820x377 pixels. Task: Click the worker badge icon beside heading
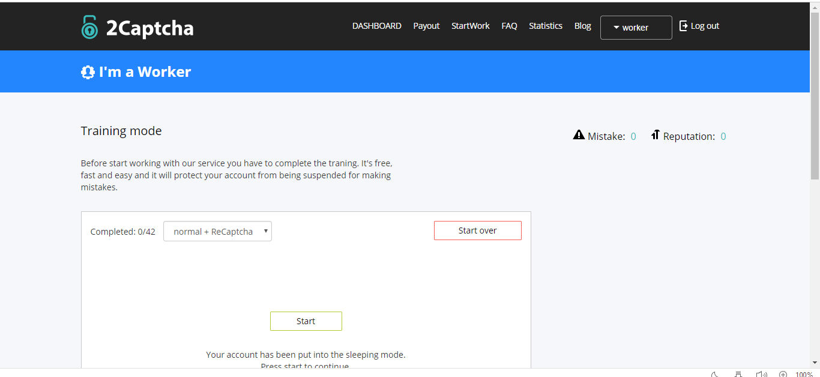88,72
